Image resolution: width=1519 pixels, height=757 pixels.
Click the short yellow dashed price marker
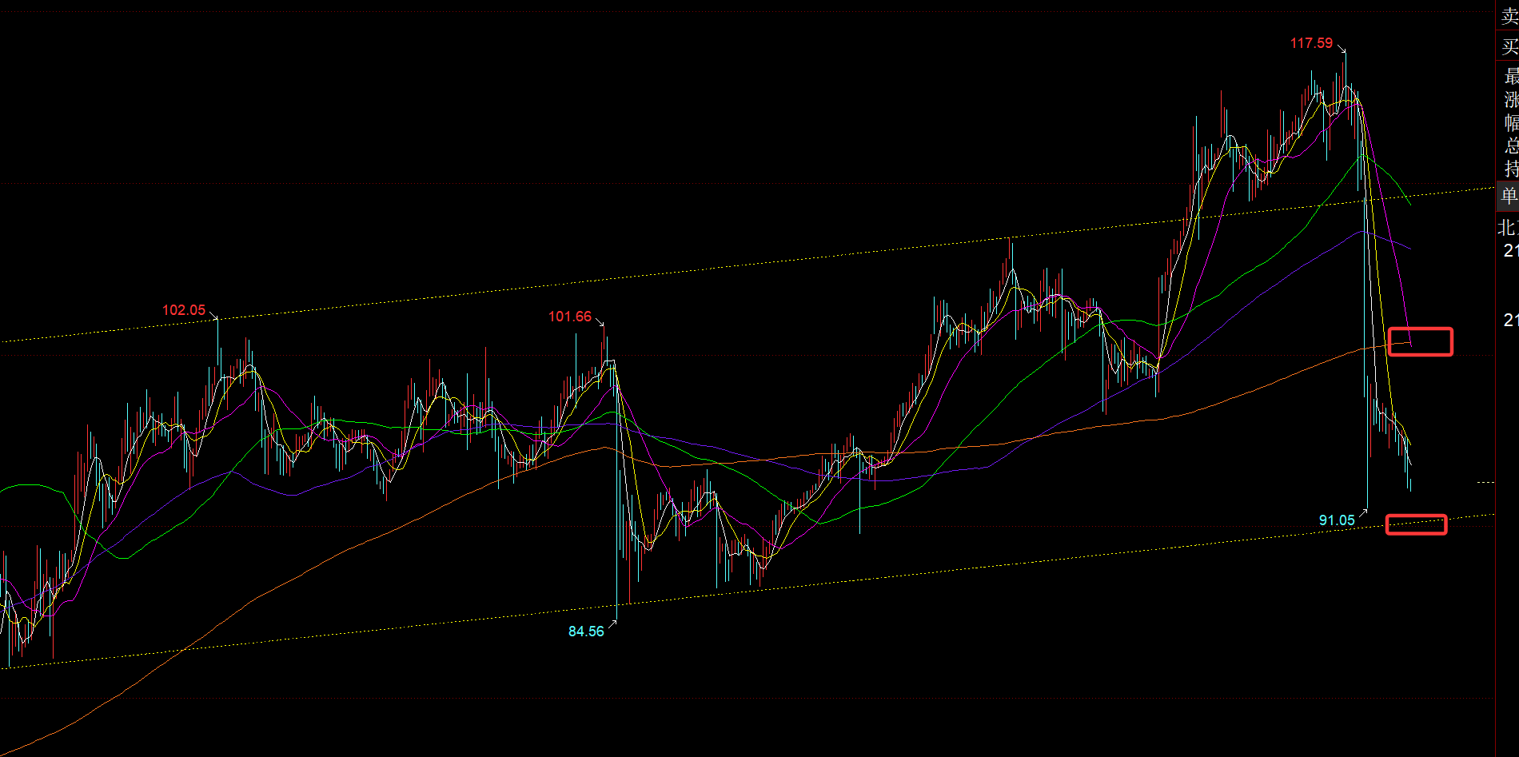tap(1485, 483)
